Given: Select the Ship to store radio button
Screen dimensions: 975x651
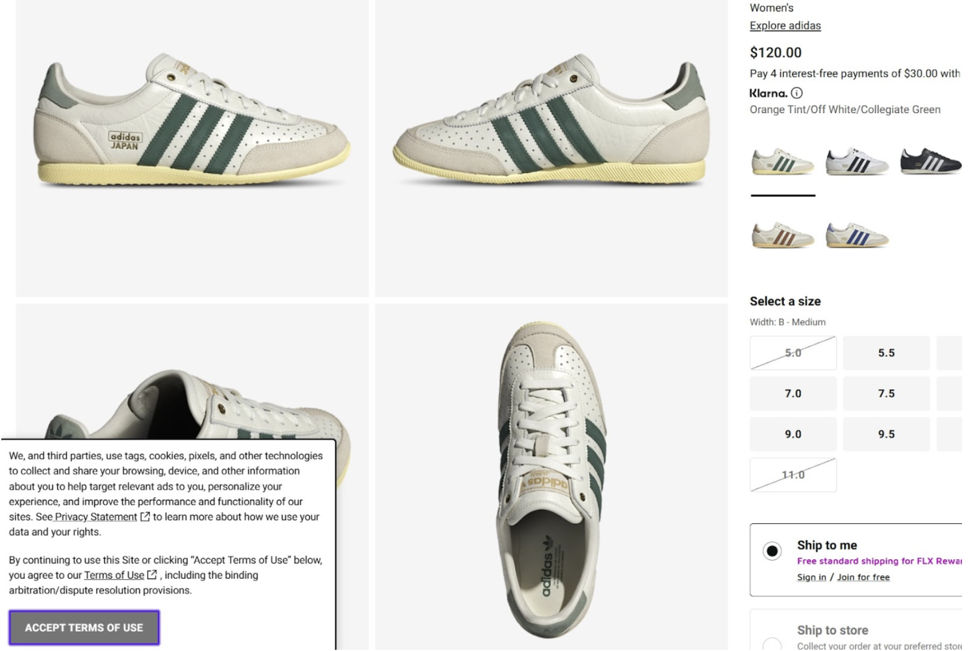Looking at the screenshot, I should 771,643.
